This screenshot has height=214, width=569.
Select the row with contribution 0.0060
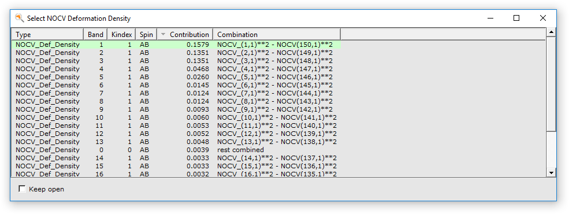coord(176,117)
